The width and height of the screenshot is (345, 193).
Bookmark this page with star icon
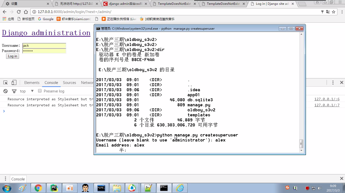point(333,12)
